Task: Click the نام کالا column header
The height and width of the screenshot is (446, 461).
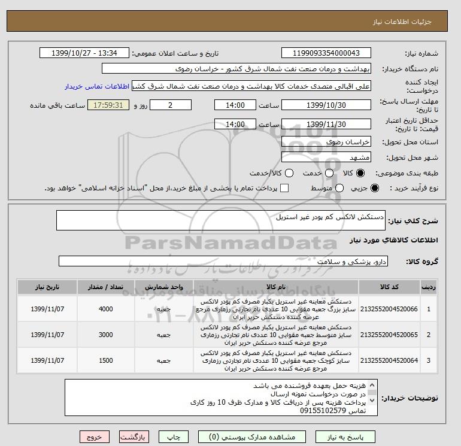Action: (276, 287)
